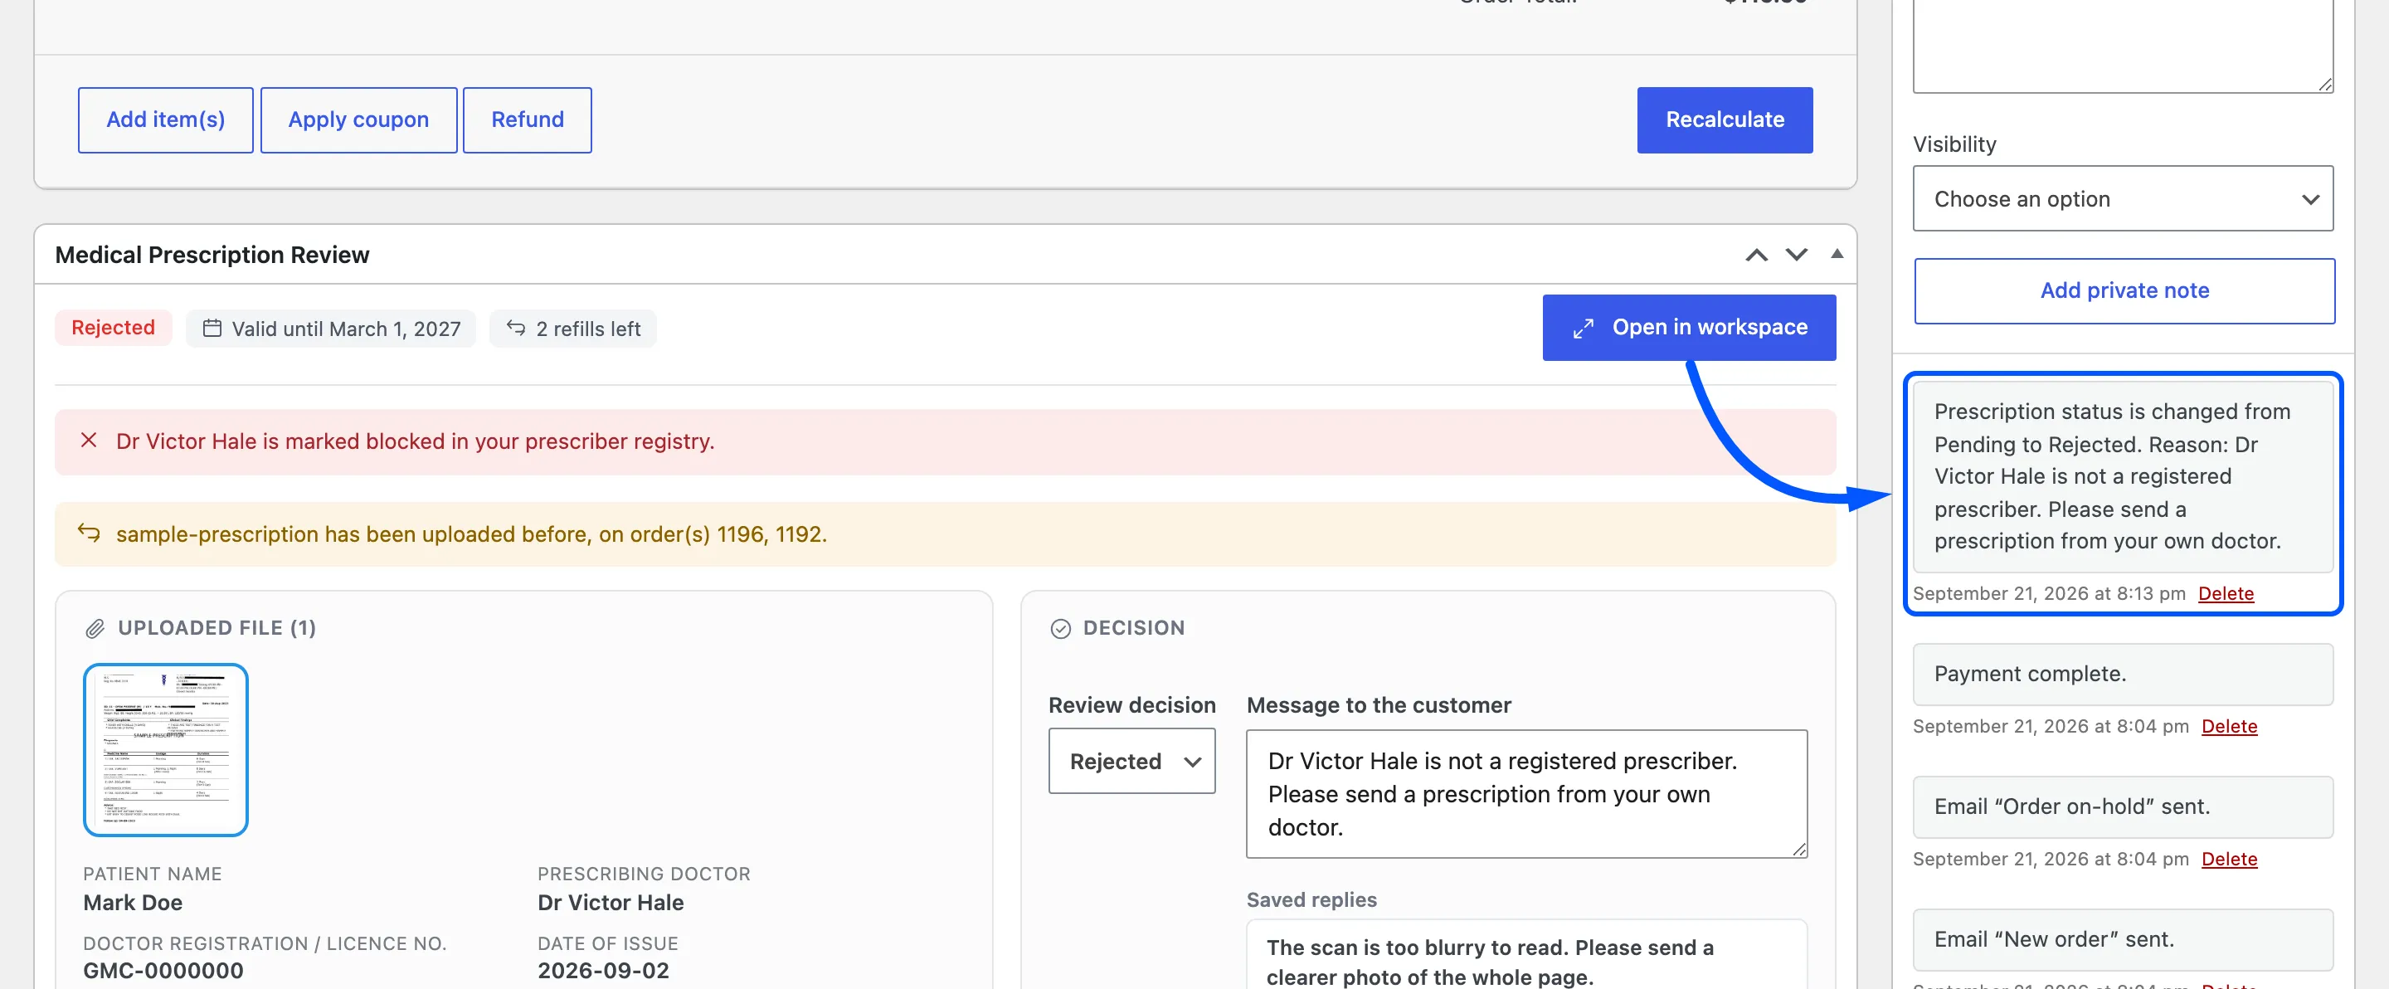Click the Add item(s) button
The image size is (2389, 989).
(165, 119)
